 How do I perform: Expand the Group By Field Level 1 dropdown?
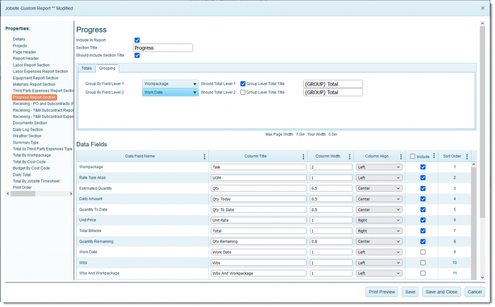point(170,84)
